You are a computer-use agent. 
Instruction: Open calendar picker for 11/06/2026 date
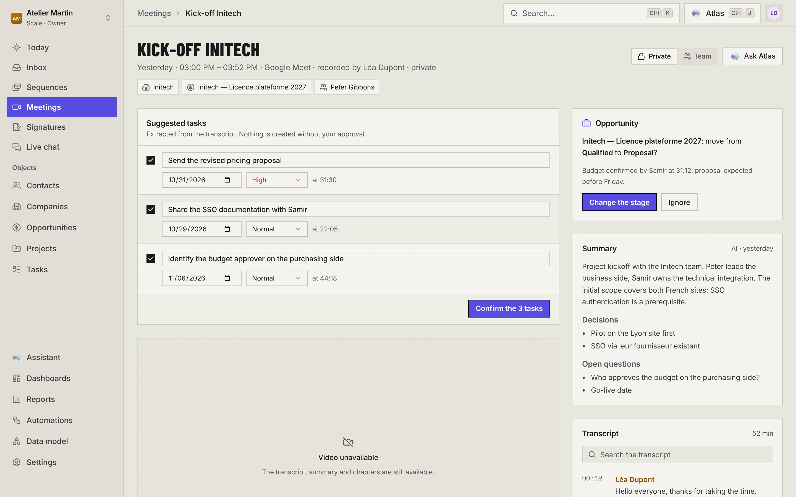tap(227, 278)
